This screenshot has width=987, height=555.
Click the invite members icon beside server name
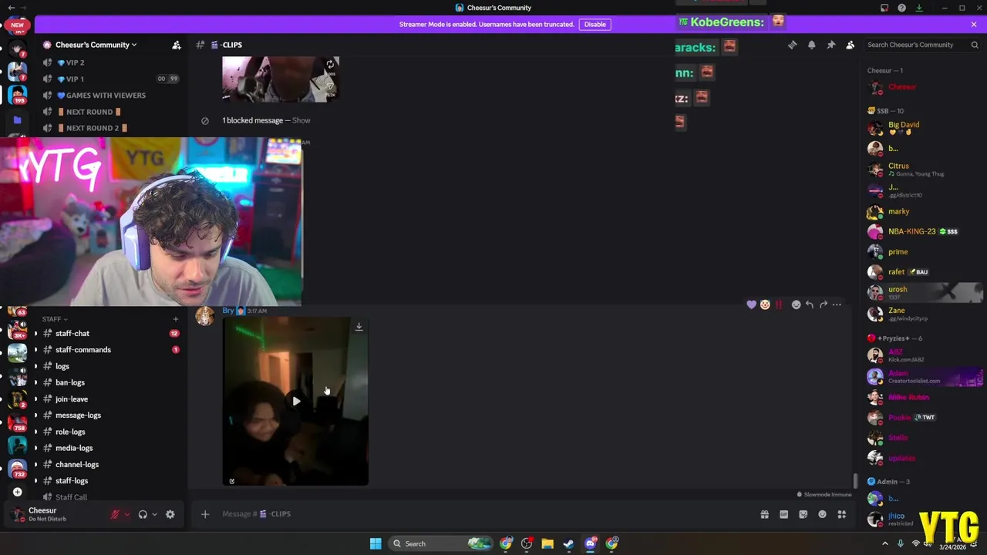177,45
